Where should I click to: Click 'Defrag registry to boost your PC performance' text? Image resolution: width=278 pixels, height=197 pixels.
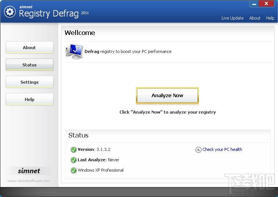click(x=128, y=51)
